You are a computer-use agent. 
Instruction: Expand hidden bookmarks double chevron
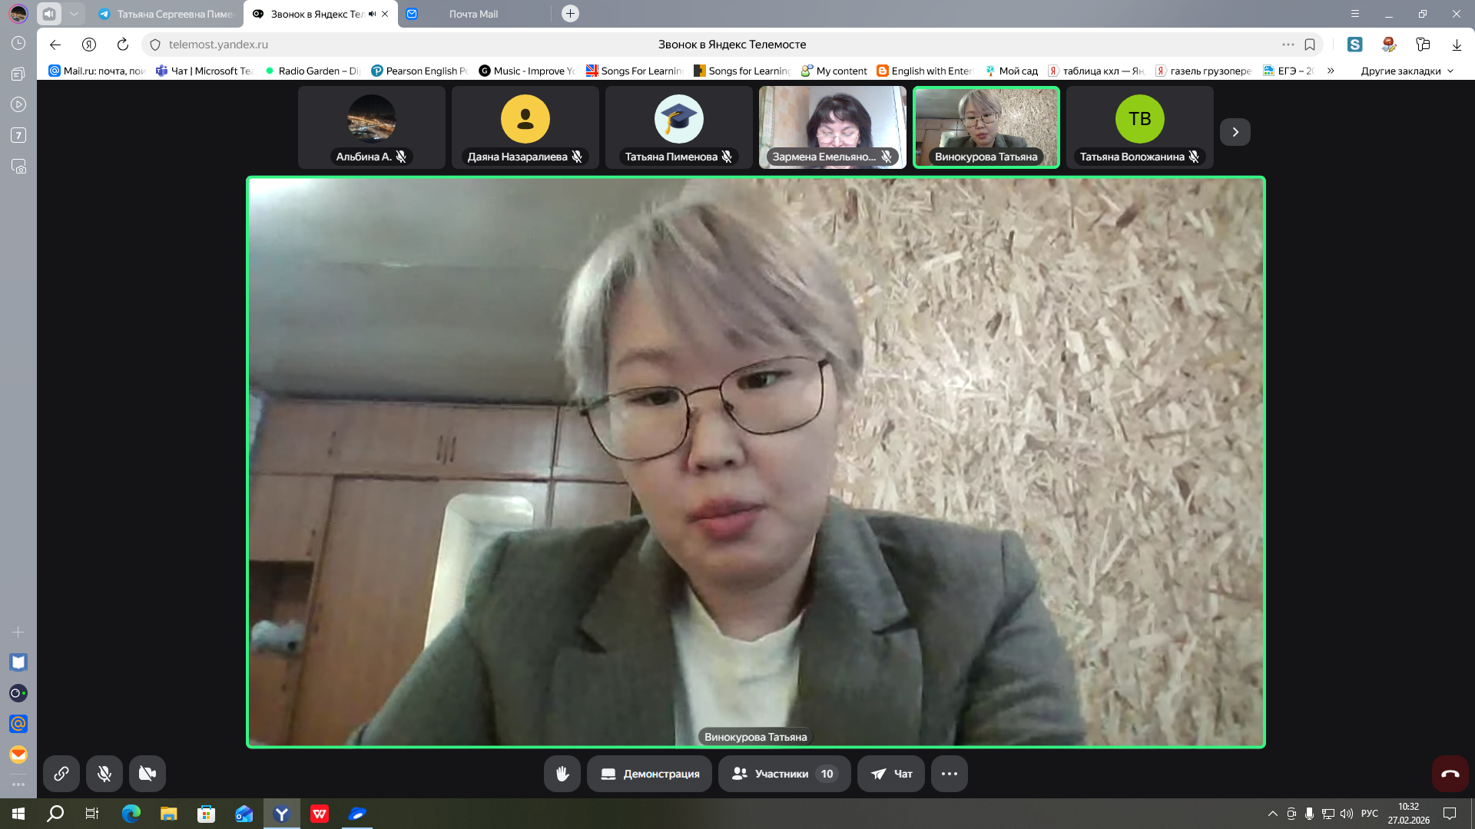pos(1331,71)
